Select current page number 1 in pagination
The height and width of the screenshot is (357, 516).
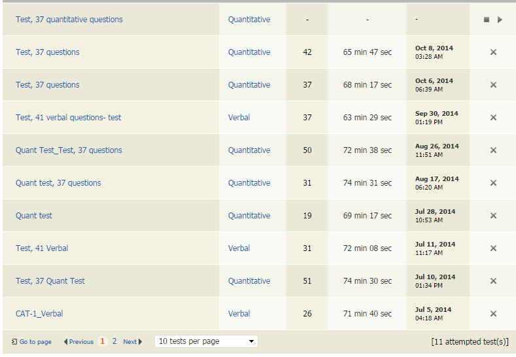click(103, 341)
